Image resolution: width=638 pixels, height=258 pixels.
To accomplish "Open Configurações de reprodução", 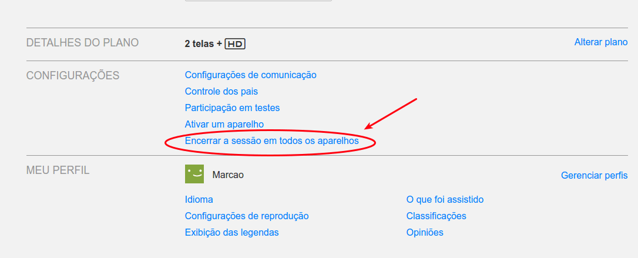I will (247, 216).
